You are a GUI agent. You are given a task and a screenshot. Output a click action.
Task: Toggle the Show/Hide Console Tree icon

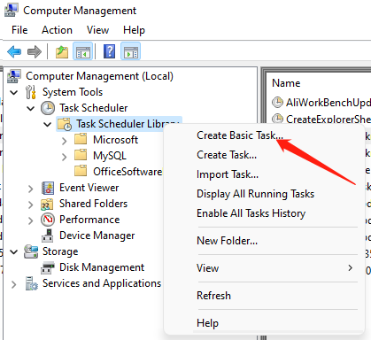83,52
